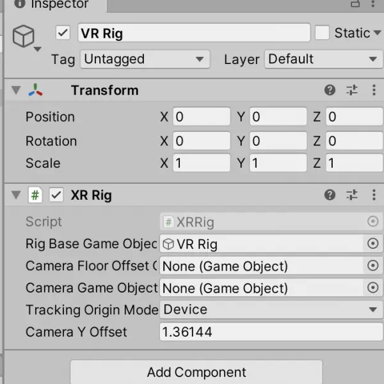Open Tracking Origin Mode dropdown
The image size is (384, 384).
(x=271, y=310)
